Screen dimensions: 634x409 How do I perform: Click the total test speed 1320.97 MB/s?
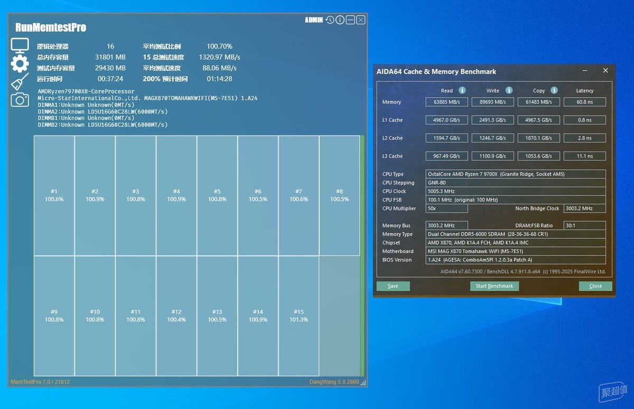point(219,57)
